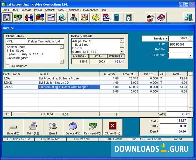Click the Bin input field

[x=19, y=114]
